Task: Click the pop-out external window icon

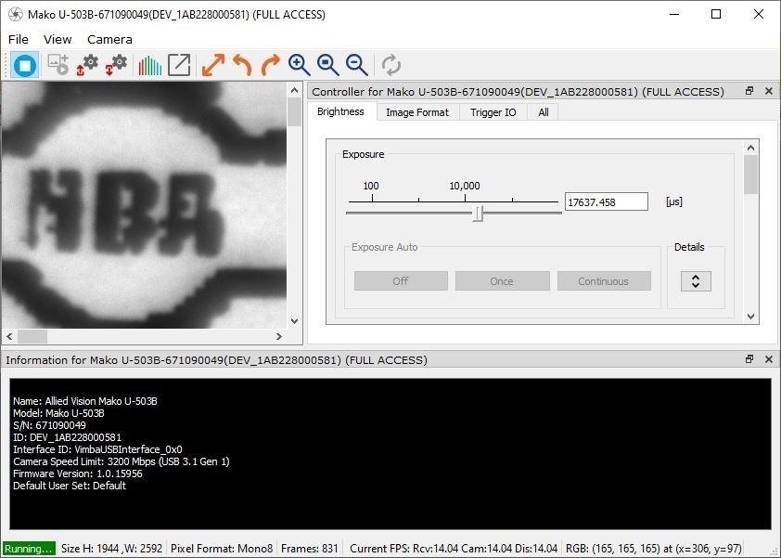Action: click(x=179, y=65)
